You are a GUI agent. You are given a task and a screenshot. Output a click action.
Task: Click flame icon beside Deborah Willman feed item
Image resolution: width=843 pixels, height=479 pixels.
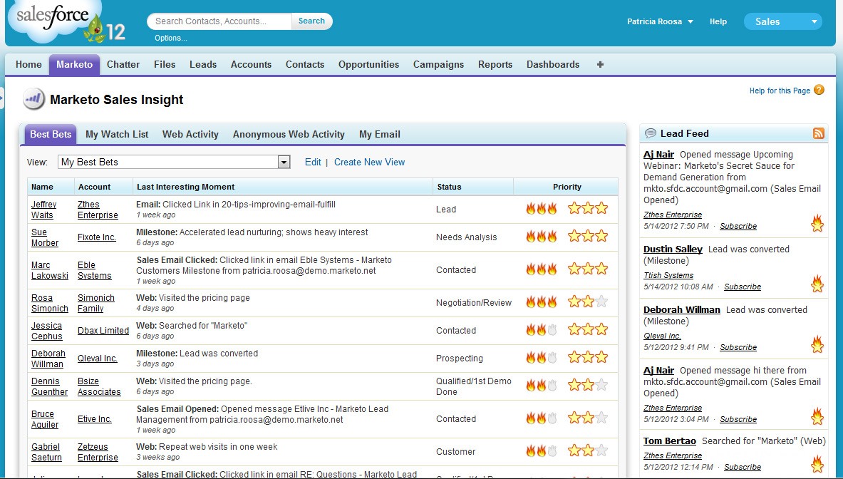pos(817,344)
